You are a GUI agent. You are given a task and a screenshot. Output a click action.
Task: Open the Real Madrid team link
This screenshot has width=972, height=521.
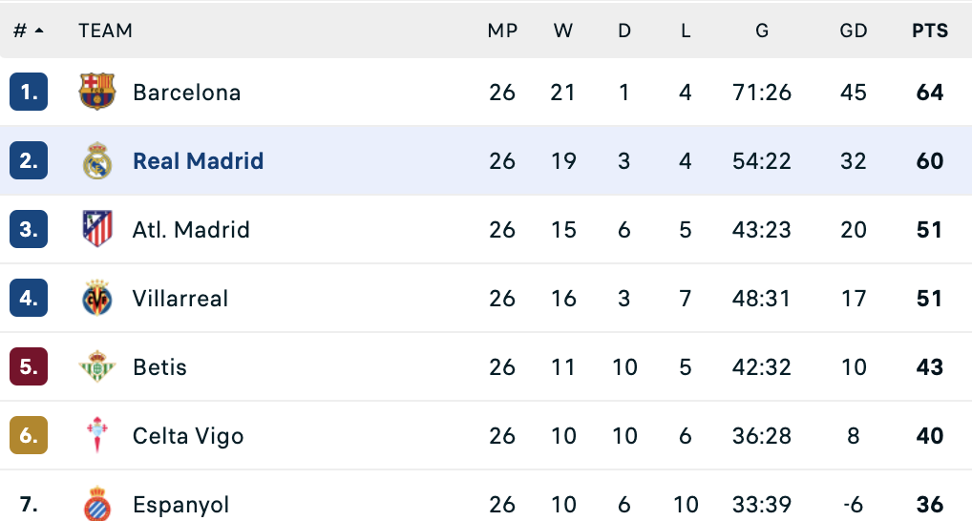198,161
